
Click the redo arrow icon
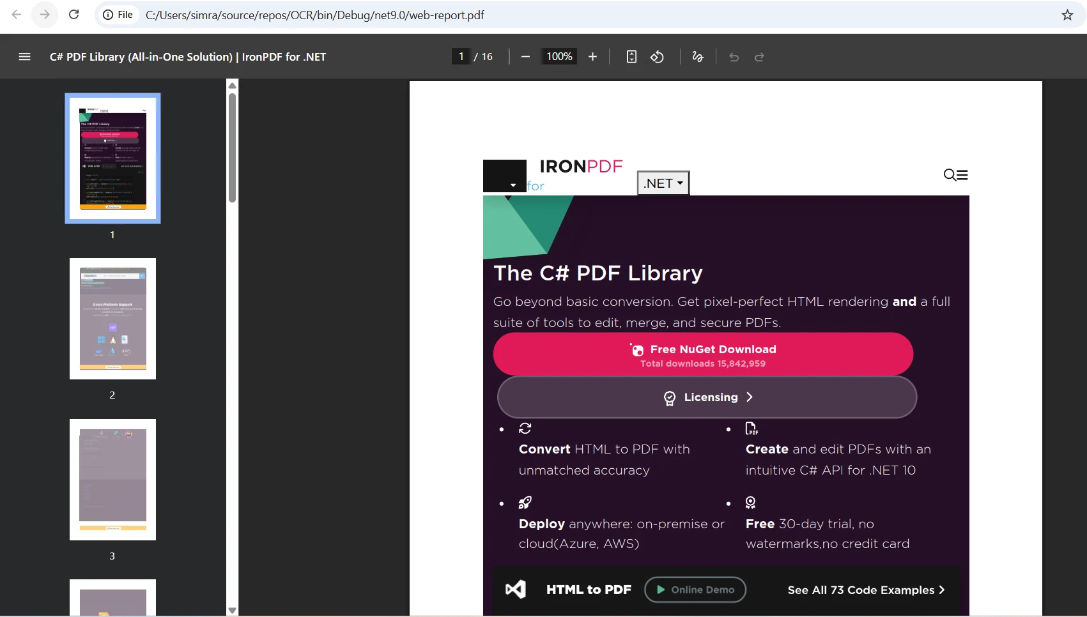pos(759,57)
